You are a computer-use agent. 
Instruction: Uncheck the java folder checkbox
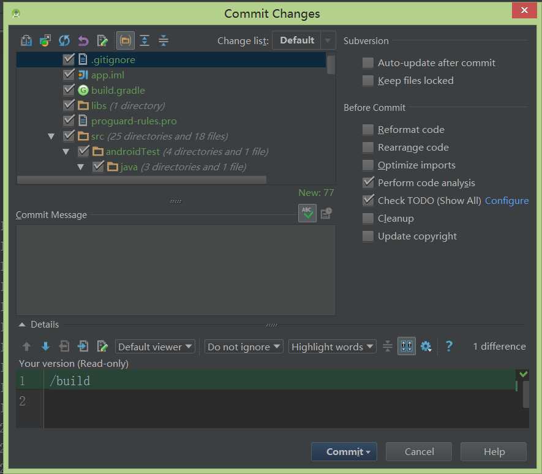98,167
